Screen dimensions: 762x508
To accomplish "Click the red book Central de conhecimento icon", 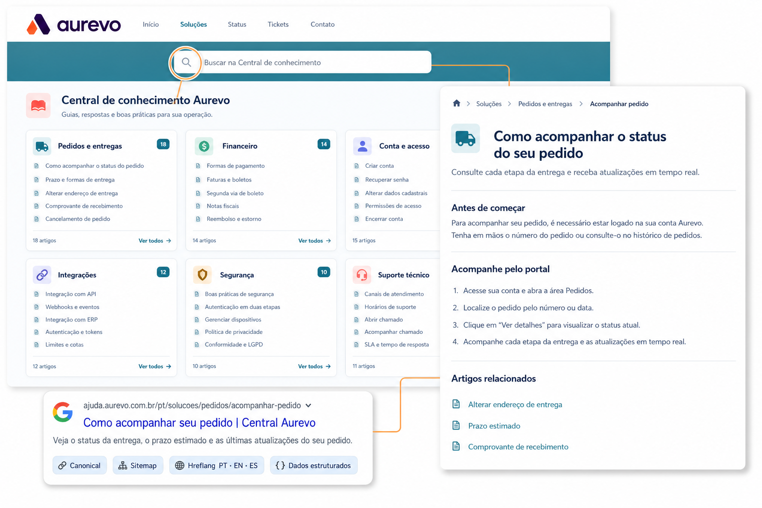I will pos(38,105).
